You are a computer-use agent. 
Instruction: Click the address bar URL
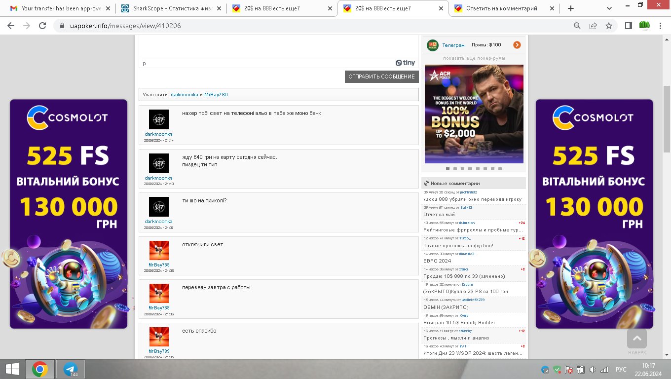[x=125, y=26]
